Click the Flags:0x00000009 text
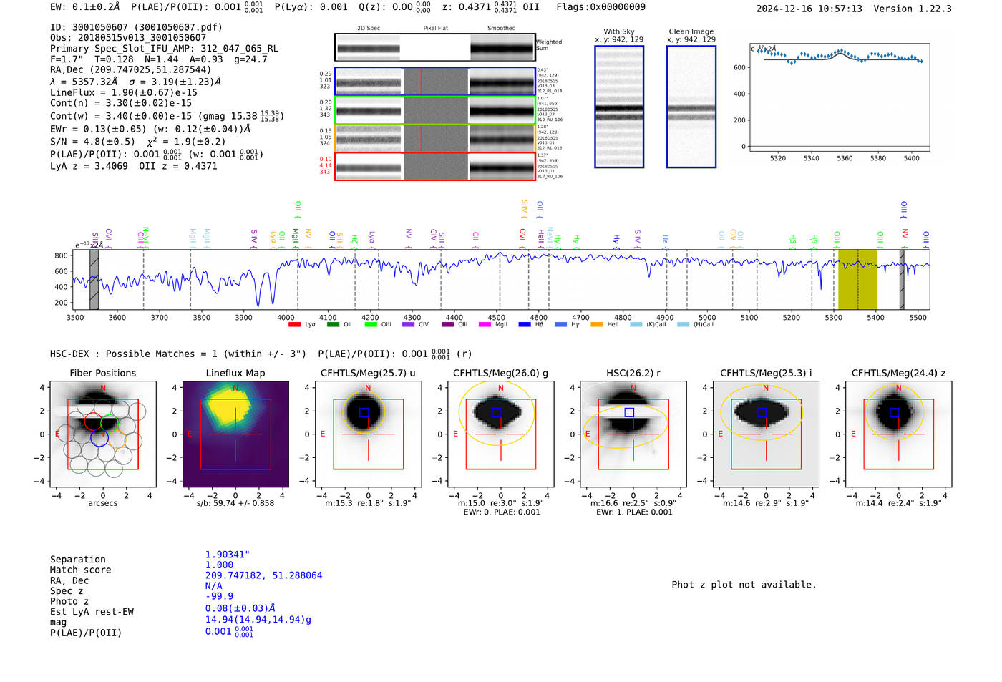Viewport: 1002px width, 682px height. (x=600, y=7)
